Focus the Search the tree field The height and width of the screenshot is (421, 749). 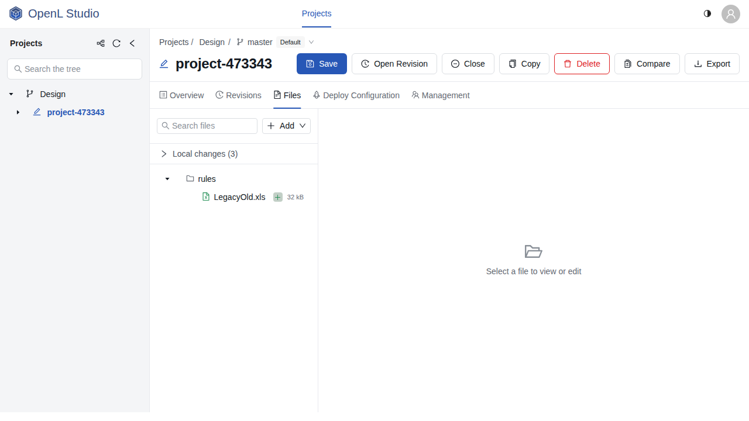tap(74, 69)
